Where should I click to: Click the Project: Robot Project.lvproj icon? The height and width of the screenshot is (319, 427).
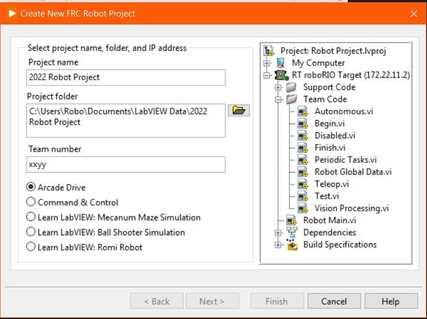pyautogui.click(x=269, y=51)
